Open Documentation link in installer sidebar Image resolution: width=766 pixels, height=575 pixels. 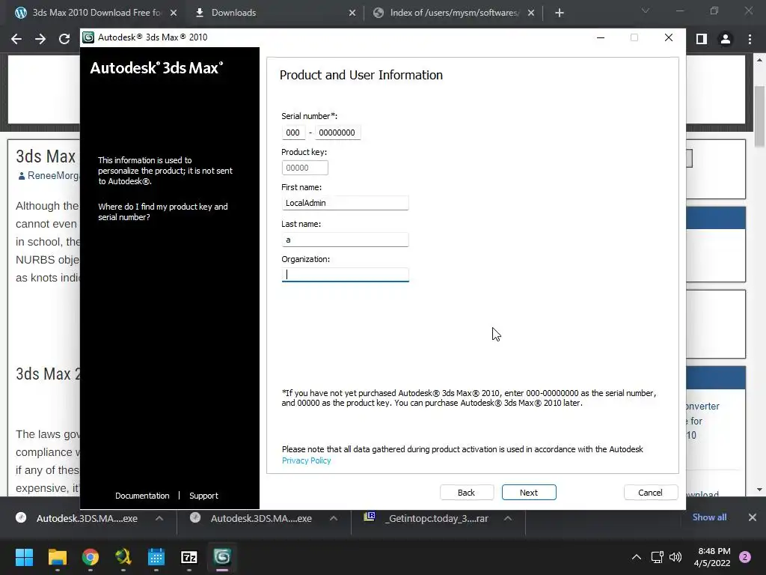(x=142, y=496)
